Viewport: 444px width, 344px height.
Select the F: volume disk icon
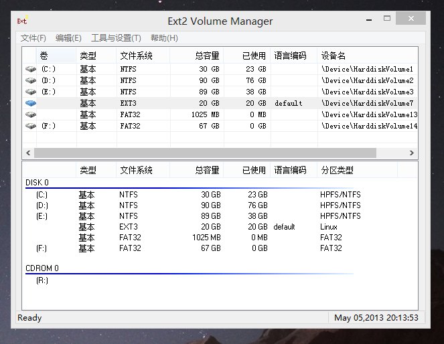pyautogui.click(x=31, y=126)
